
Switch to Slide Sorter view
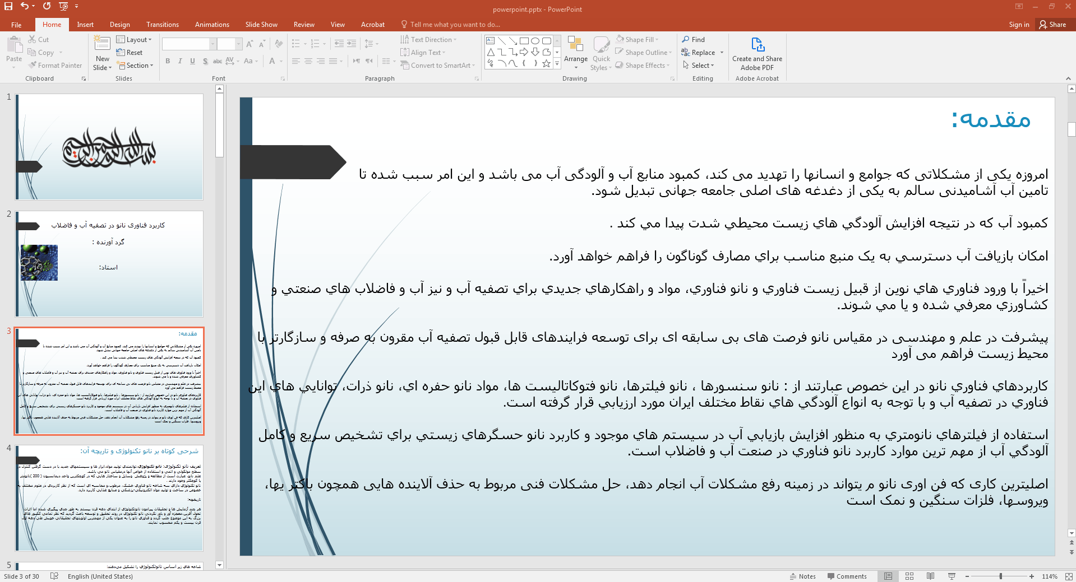[909, 576]
